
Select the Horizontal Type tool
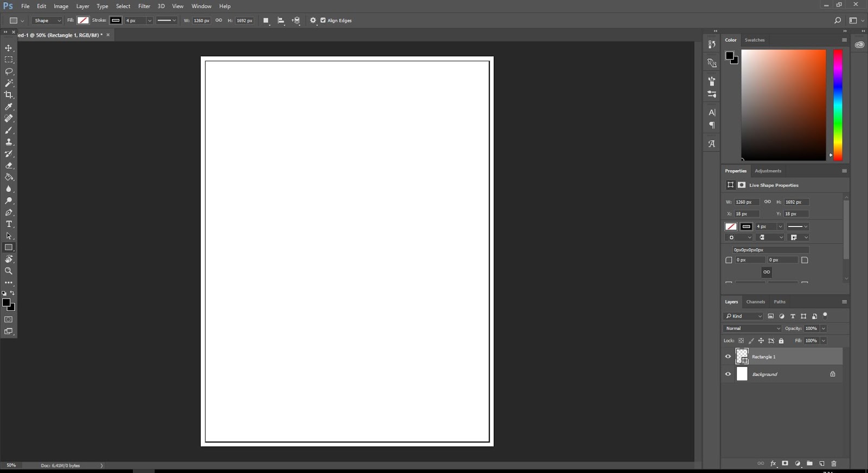[9, 224]
